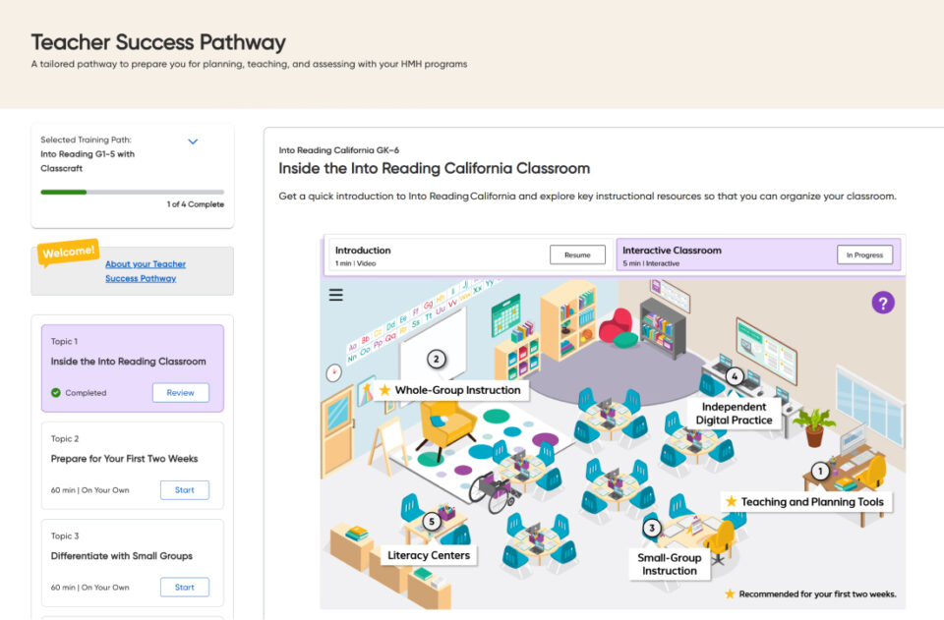Image resolution: width=944 pixels, height=620 pixels.
Task: Open About your Teacher Success Pathway link
Action: 146,271
